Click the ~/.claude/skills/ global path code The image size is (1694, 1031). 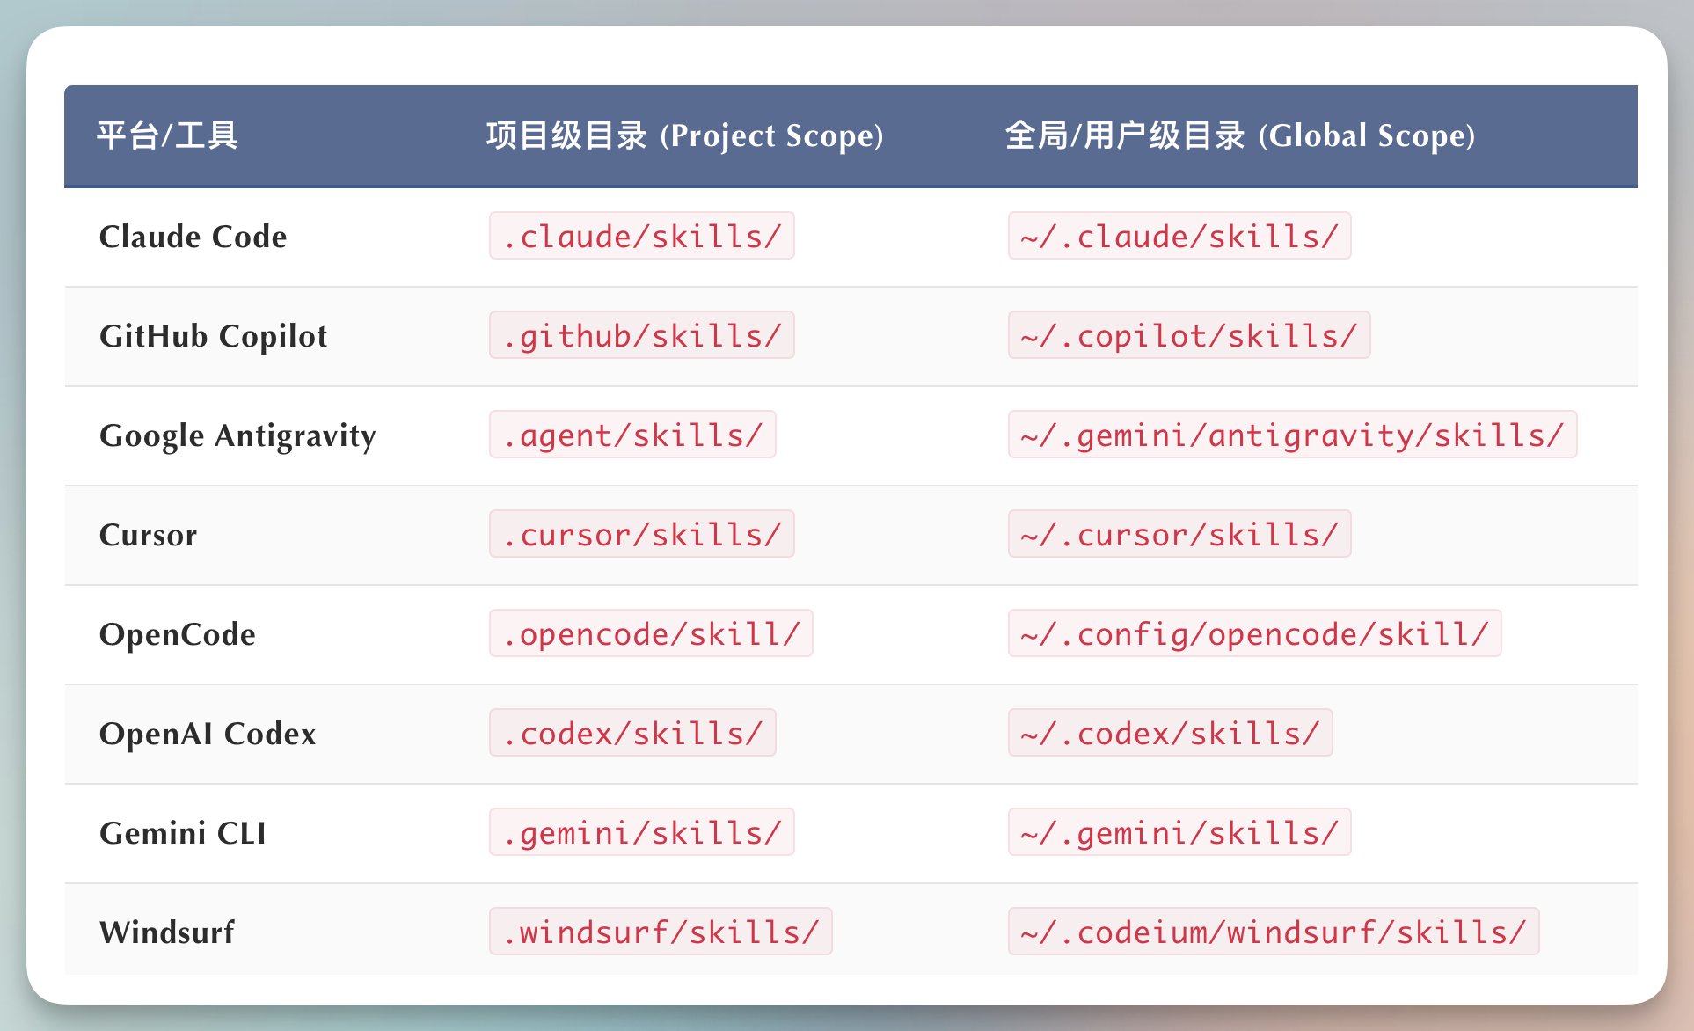[1179, 236]
